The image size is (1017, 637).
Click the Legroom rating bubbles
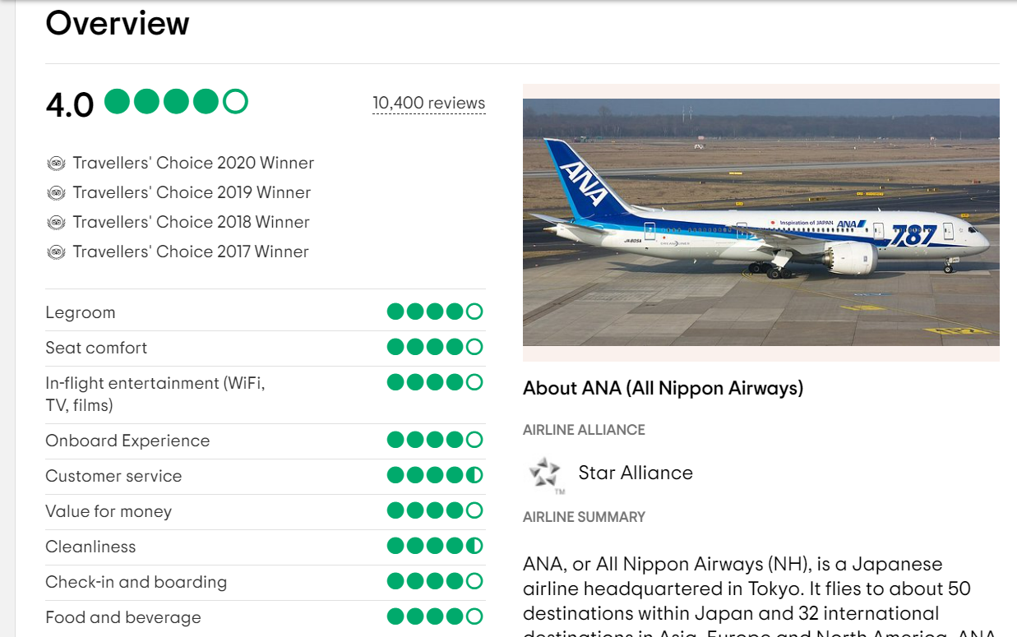coord(435,312)
